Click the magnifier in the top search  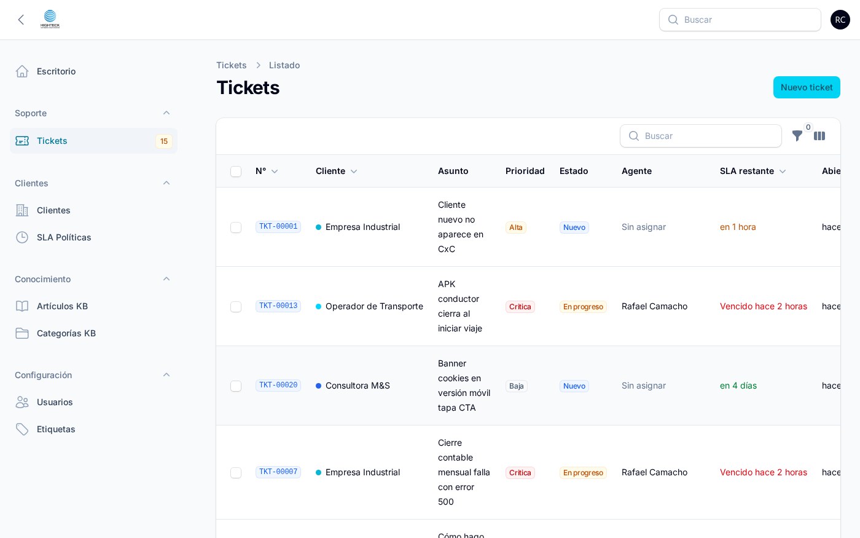coord(673,20)
